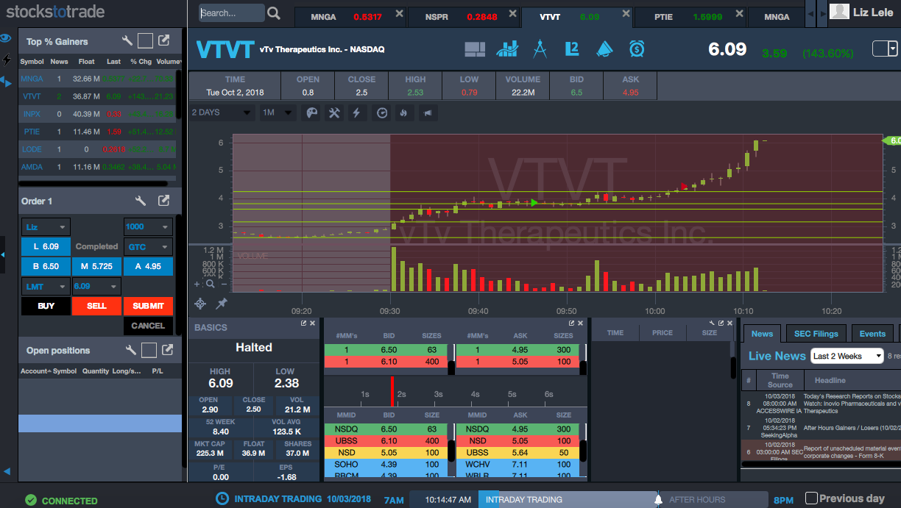
Task: Select the SEC Filings tab
Action: [816, 334]
